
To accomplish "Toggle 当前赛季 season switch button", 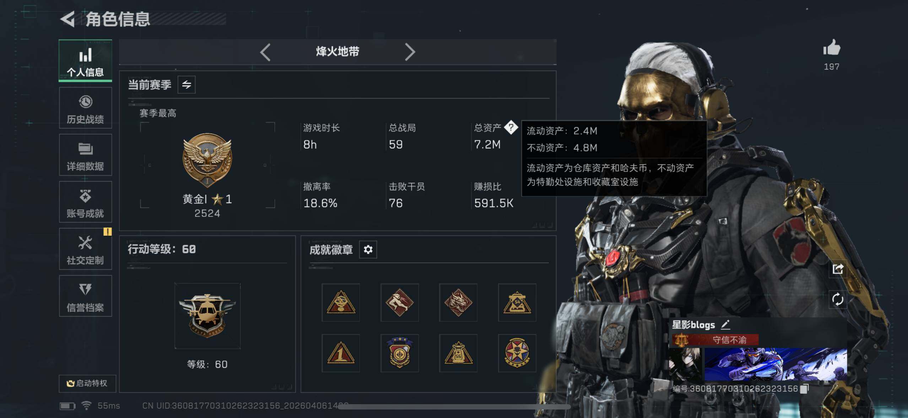I will (187, 85).
